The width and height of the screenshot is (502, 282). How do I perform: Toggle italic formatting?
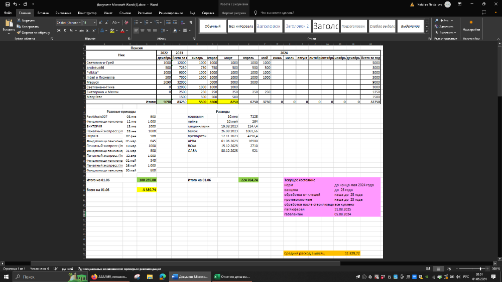[65, 31]
